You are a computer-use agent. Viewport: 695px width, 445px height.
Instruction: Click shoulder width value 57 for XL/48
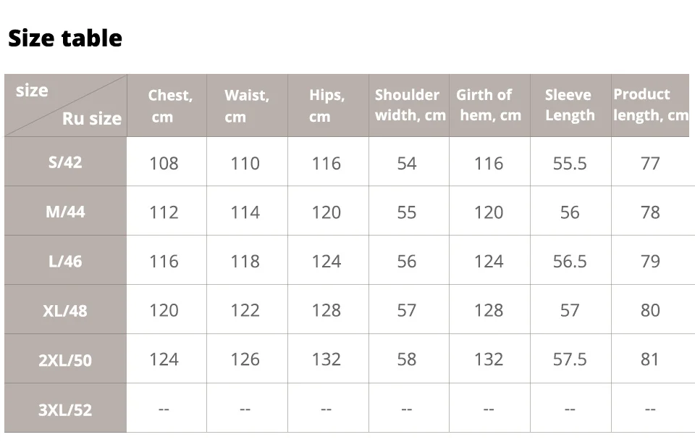click(406, 310)
